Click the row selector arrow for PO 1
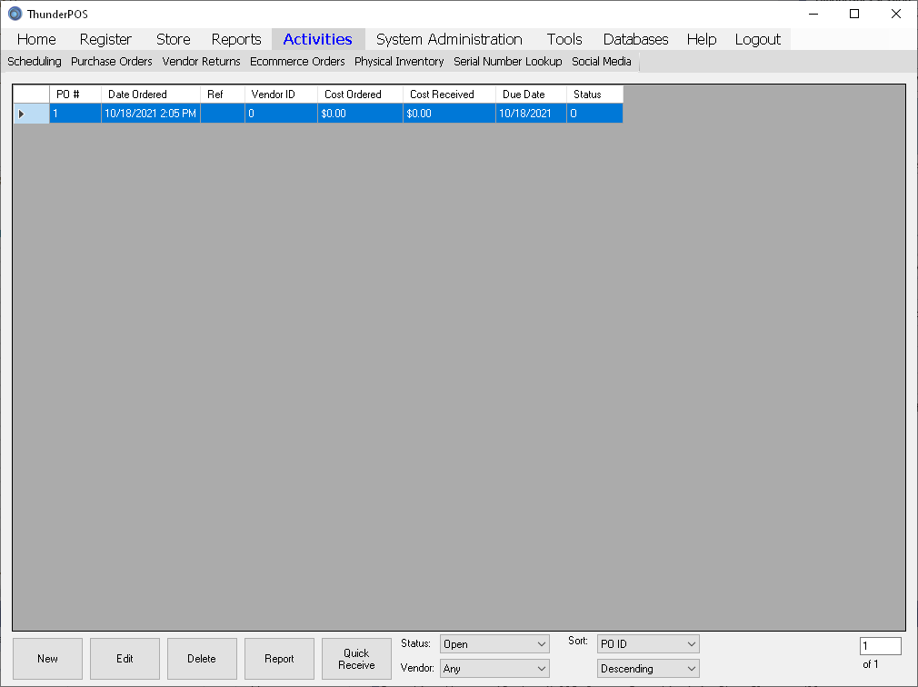Screen dimensions: 918x687 tap(22, 114)
